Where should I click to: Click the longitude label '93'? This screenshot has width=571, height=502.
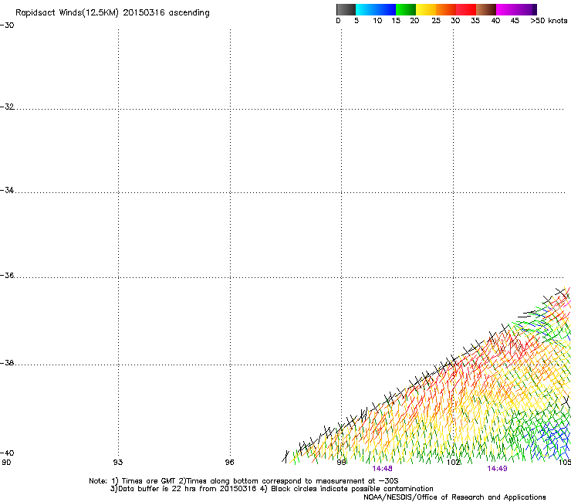[x=118, y=463]
